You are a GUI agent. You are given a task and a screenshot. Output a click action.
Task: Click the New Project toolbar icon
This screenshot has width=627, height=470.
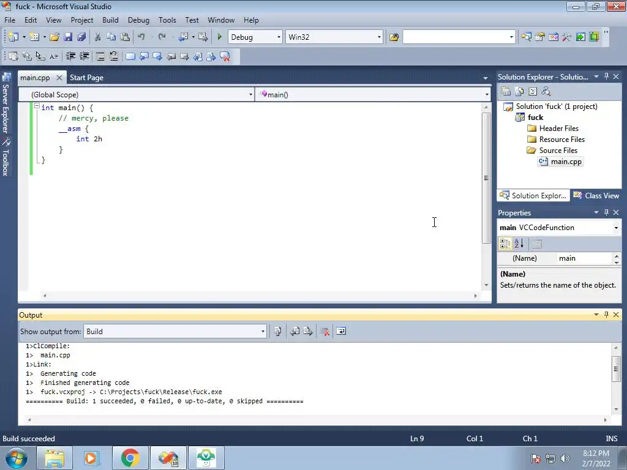point(13,37)
